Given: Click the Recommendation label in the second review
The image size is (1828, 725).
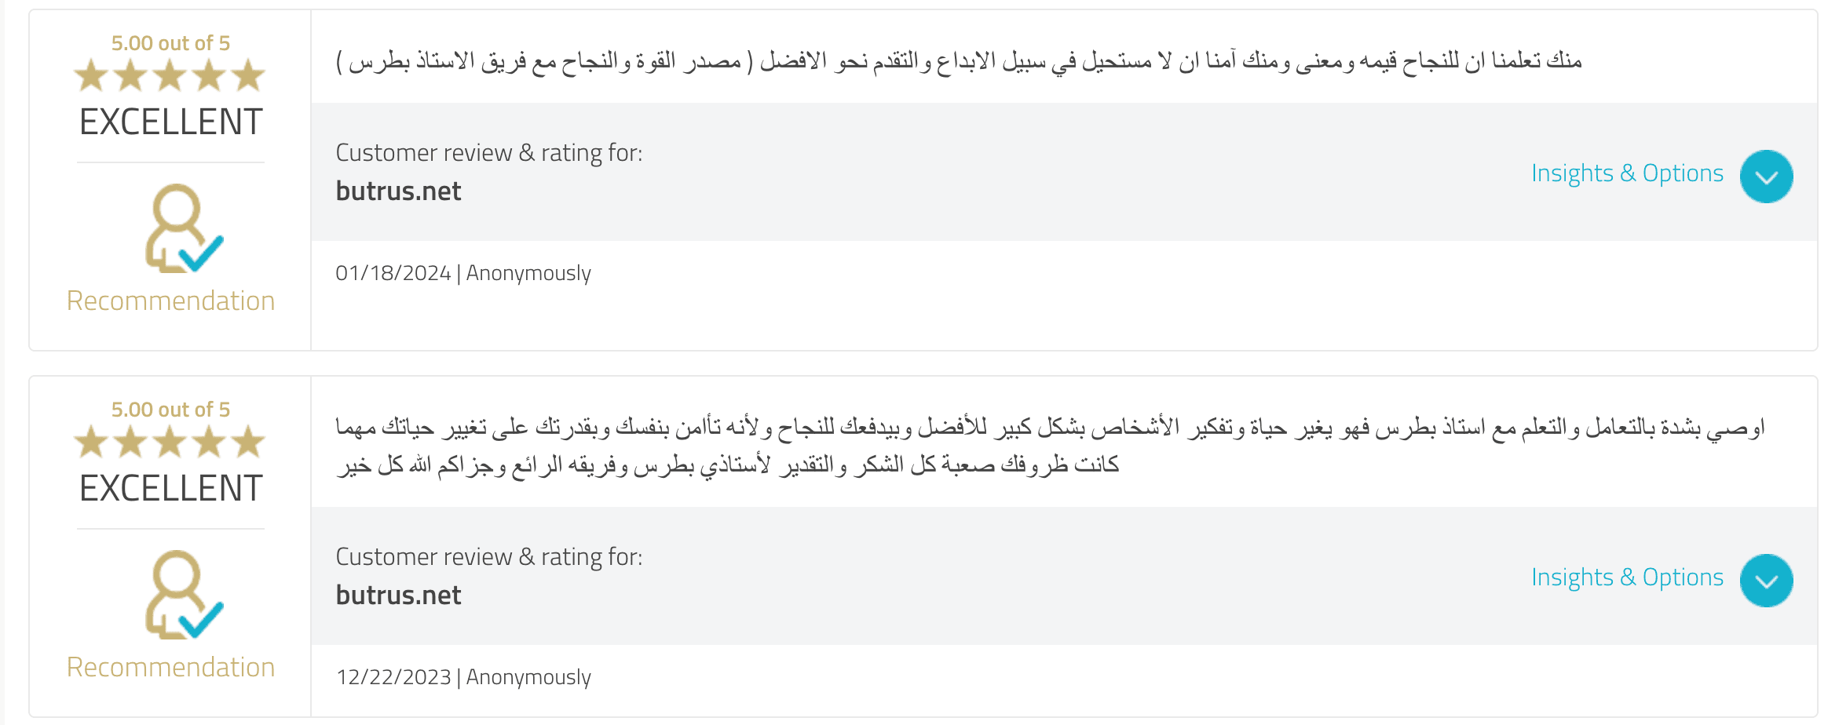Looking at the screenshot, I should pos(170,668).
